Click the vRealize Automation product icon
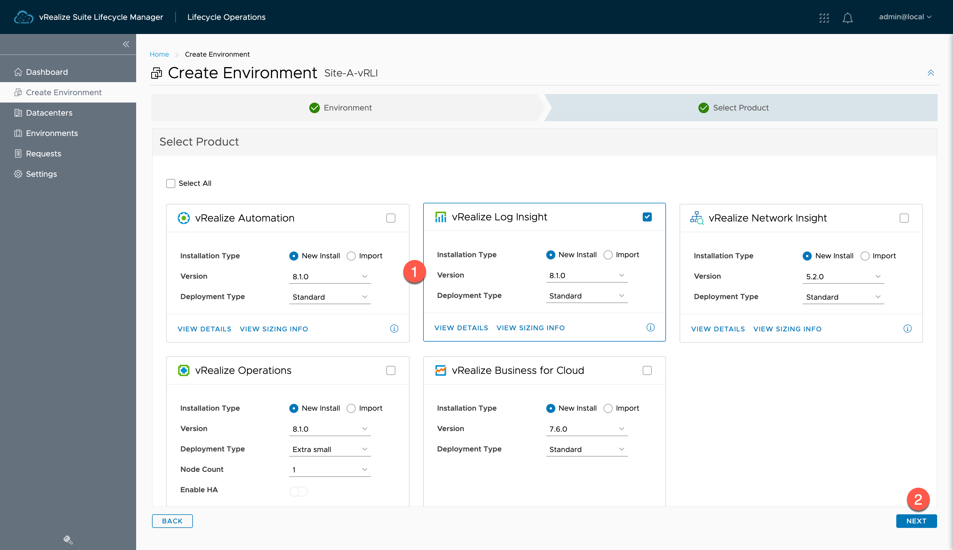 pos(184,218)
